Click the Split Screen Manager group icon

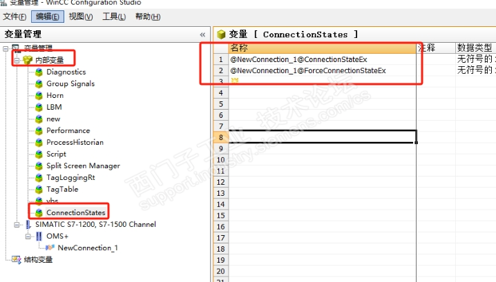pyautogui.click(x=39, y=165)
